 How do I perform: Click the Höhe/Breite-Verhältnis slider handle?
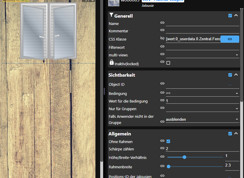click(x=184, y=157)
